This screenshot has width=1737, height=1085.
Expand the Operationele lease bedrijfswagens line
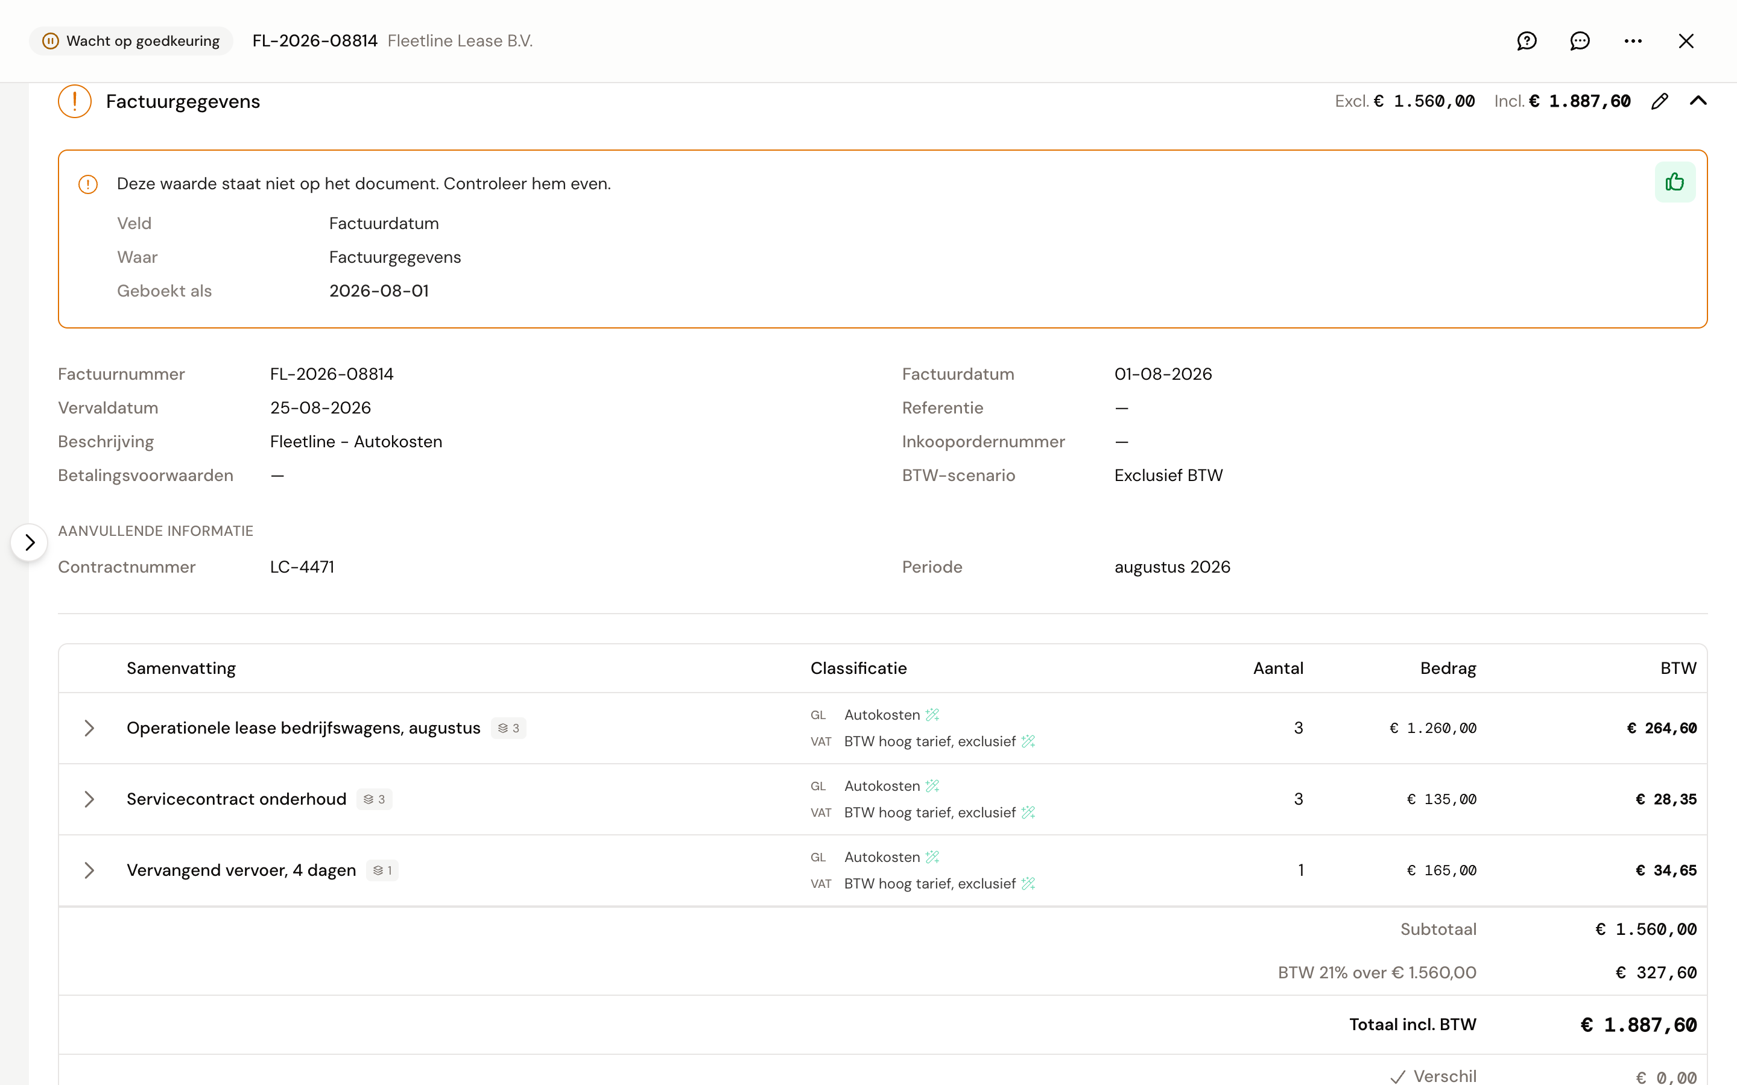89,728
